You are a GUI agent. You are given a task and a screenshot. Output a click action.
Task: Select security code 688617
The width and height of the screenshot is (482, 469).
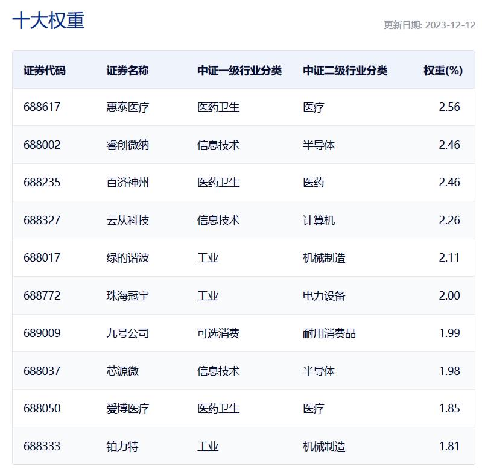point(42,107)
